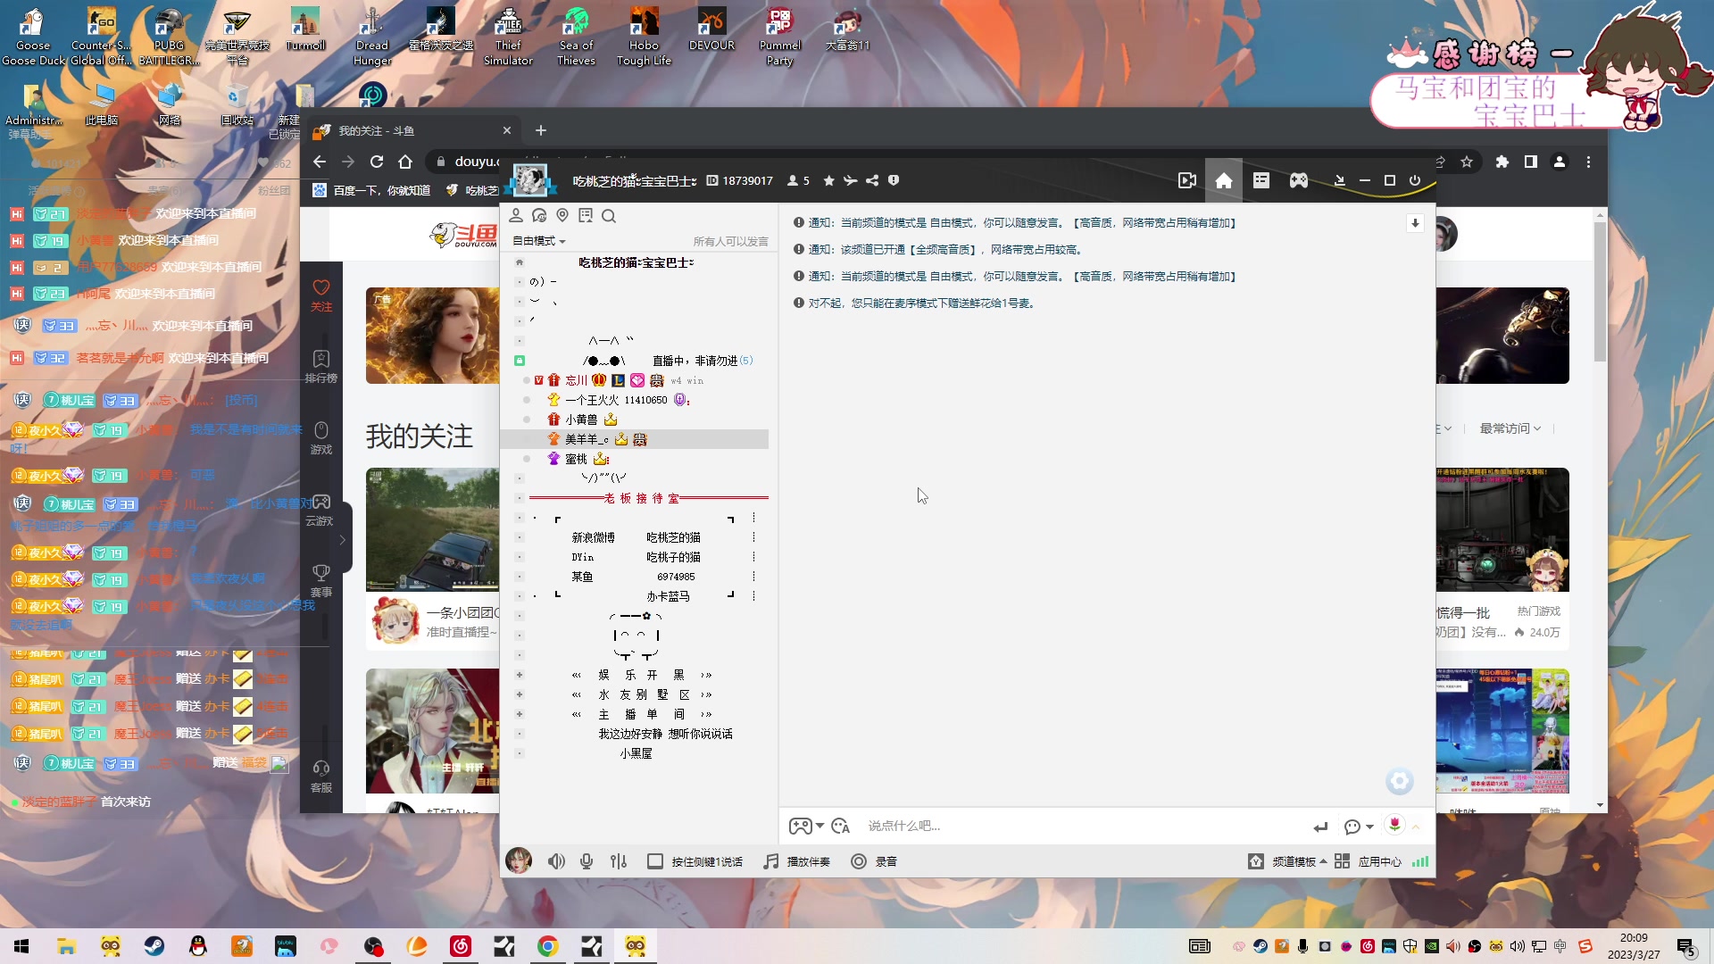Select the home tab icon in the channel header
This screenshot has height=964, width=1714.
(x=1224, y=181)
